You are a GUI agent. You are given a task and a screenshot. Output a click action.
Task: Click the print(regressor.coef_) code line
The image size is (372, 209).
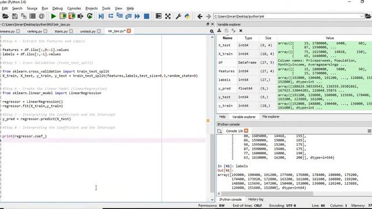pyautogui.click(x=24, y=136)
